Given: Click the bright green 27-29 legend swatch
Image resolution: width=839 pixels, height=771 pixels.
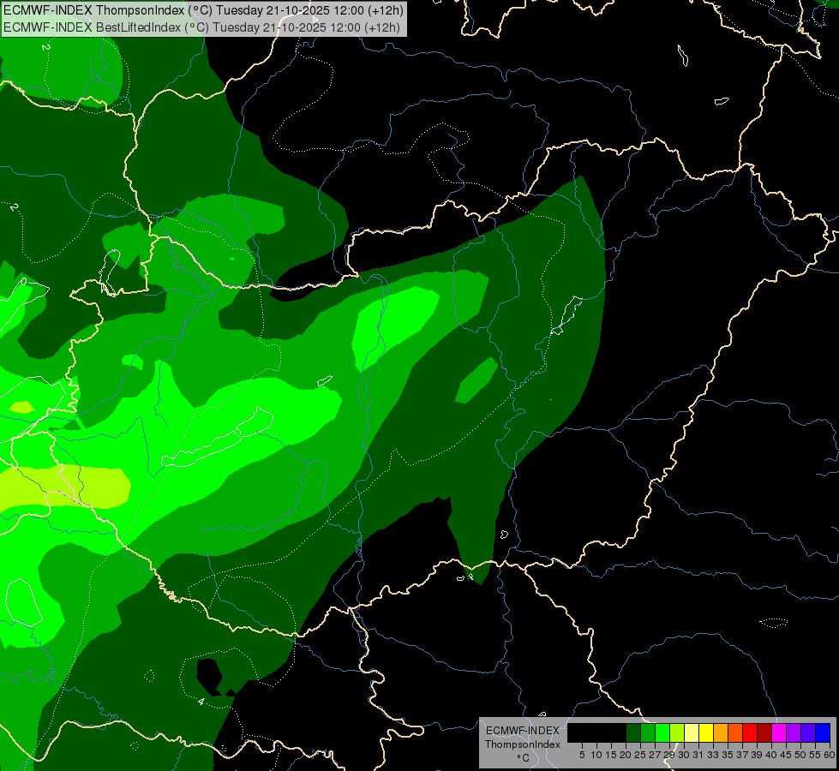Looking at the screenshot, I should click(x=662, y=732).
